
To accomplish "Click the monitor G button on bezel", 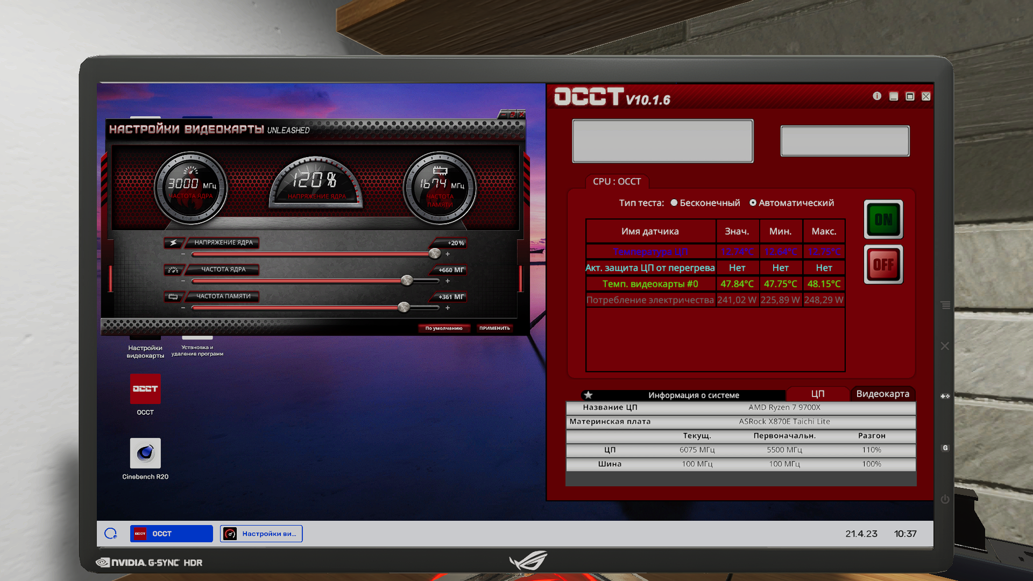I will 945,448.
